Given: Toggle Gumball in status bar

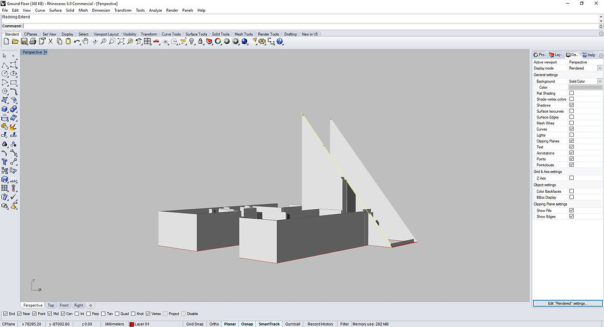Looking at the screenshot, I should pyautogui.click(x=293, y=324).
